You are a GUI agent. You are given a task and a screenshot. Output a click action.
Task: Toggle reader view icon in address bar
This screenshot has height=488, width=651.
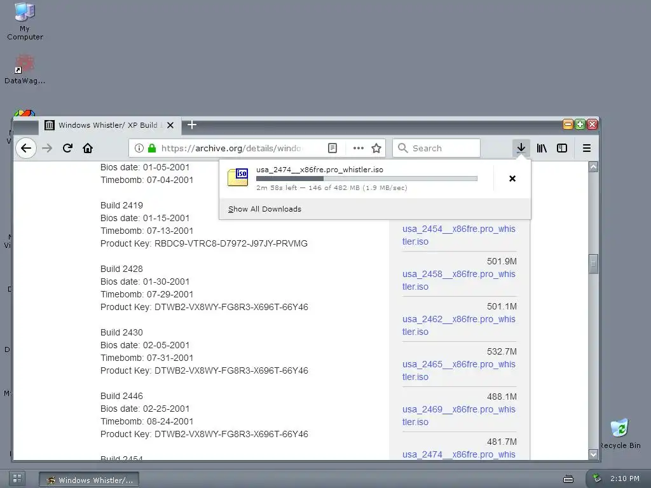click(x=332, y=148)
